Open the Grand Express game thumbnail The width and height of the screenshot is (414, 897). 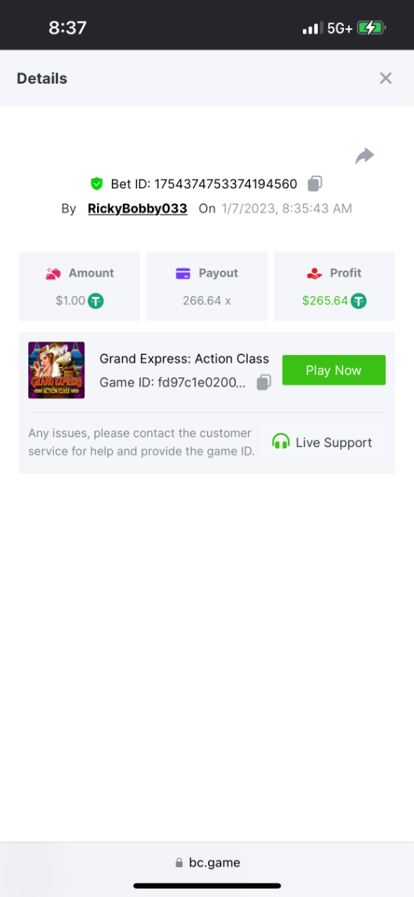tap(56, 370)
